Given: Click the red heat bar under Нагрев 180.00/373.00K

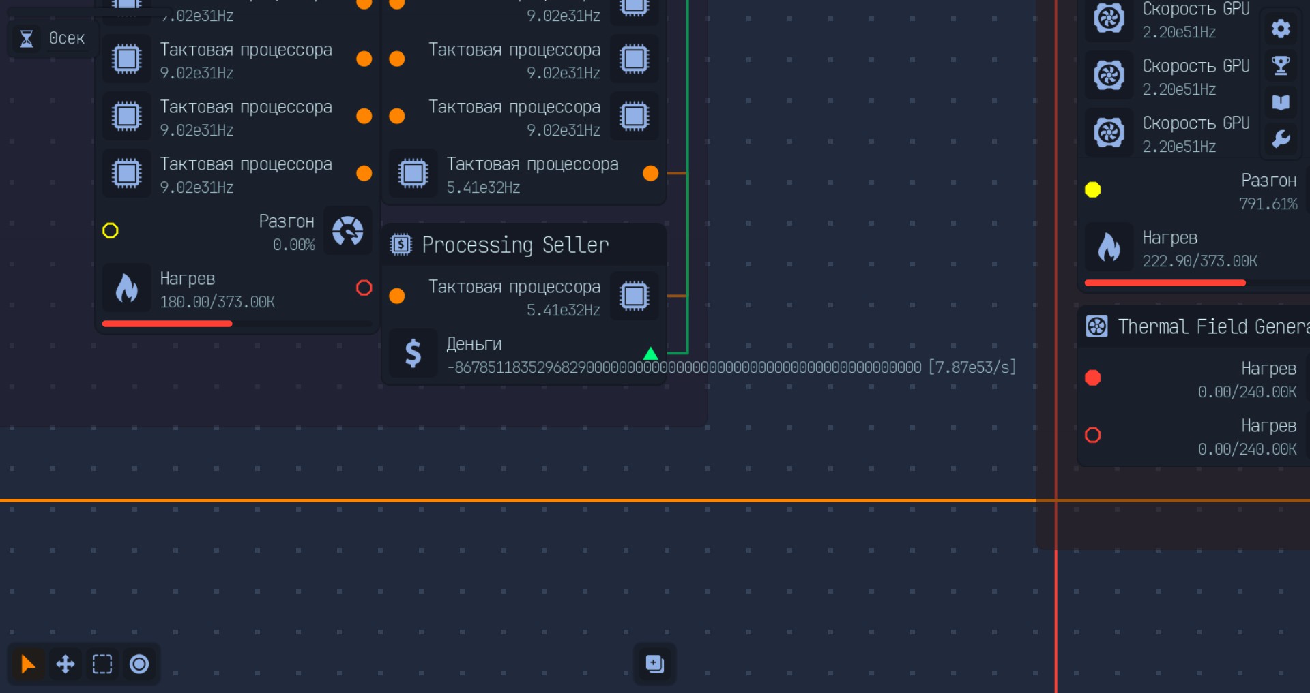Looking at the screenshot, I should [167, 324].
